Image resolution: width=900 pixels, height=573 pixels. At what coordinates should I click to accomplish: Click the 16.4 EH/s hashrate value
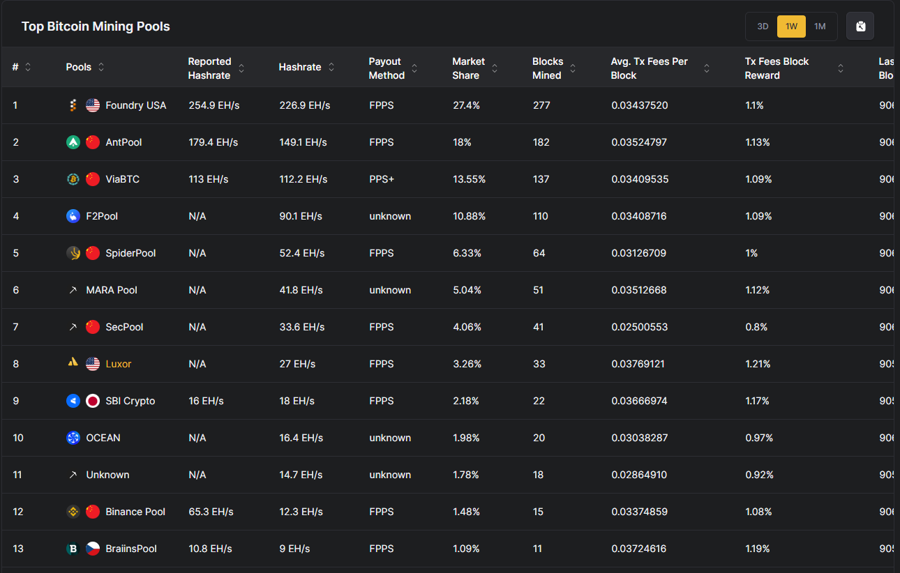pyautogui.click(x=301, y=438)
